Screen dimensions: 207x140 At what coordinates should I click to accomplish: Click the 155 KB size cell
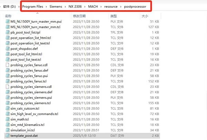[154, 103]
